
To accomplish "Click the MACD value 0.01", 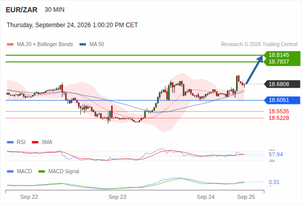I will pos(274,182).
